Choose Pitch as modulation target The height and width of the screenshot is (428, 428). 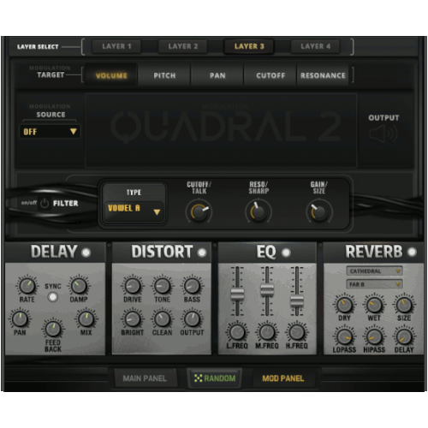(164, 75)
